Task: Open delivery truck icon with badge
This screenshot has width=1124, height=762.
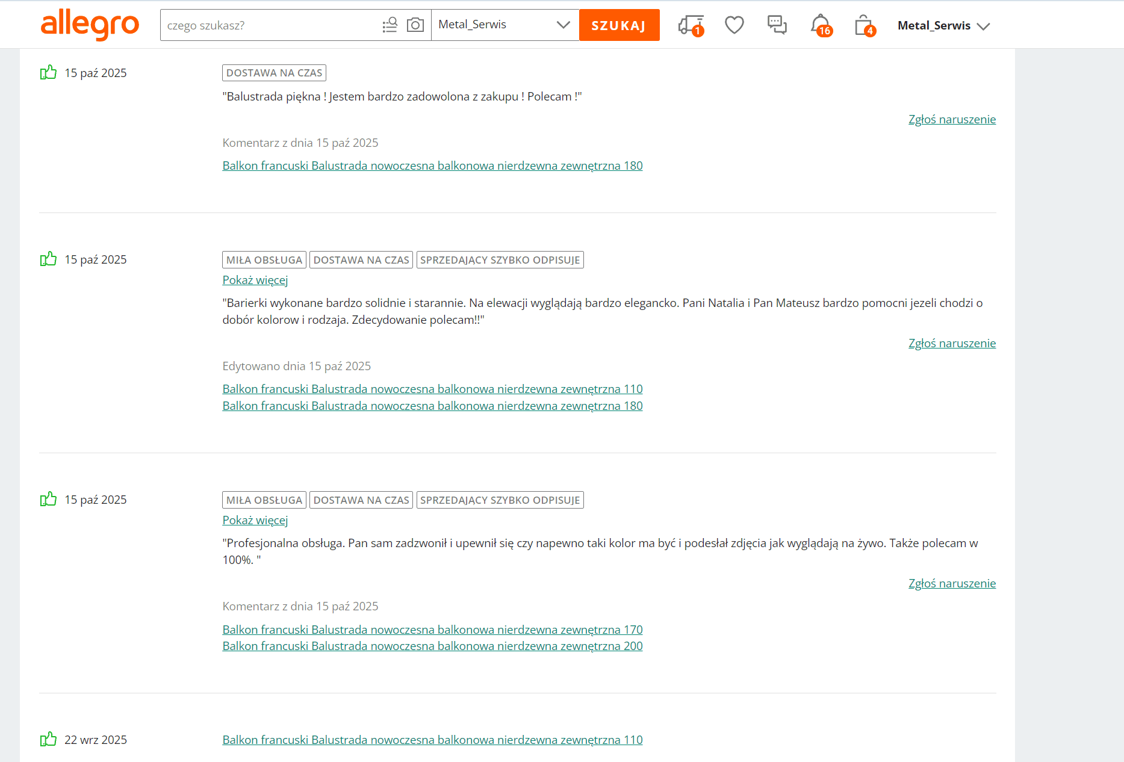Action: (x=690, y=25)
